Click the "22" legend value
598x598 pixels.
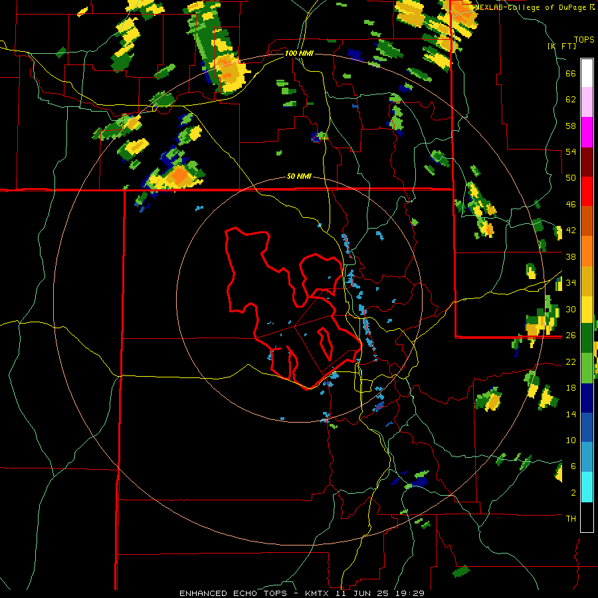(571, 361)
